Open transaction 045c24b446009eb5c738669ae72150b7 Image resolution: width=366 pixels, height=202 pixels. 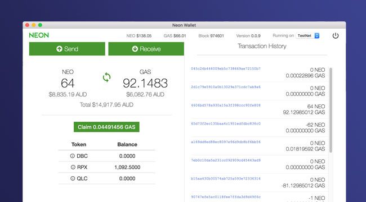(x=226, y=68)
